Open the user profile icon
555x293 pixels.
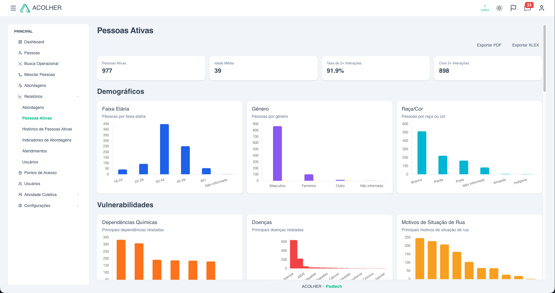(x=542, y=8)
